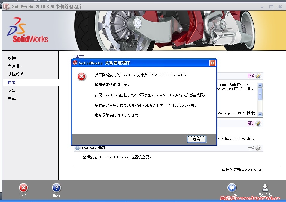This screenshot has width=286, height=202.
Task: Click the text 您没安装 Toolbox; Toolbox 位置没必要
Action: [x=117, y=157]
